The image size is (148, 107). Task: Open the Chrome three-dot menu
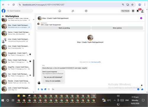point(145,5)
